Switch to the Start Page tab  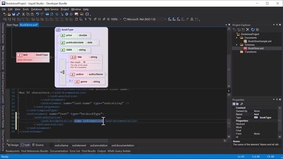click(x=12, y=25)
